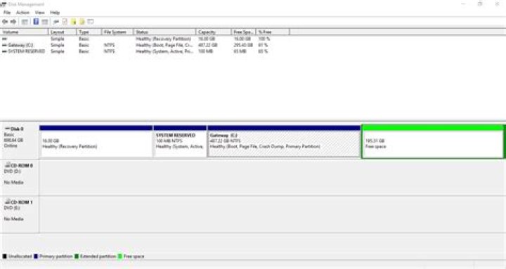
Task: Click the NTFS cell in the Gateway (C:) row
Action: tap(109, 45)
